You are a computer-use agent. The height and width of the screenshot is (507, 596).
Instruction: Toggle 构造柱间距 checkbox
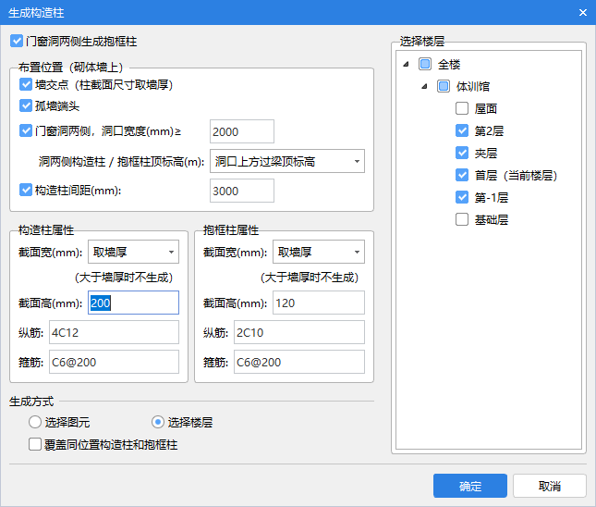click(26, 190)
